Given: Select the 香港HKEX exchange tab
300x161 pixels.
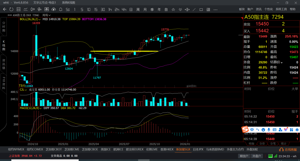Looking at the screenshot, I should 167,150.
